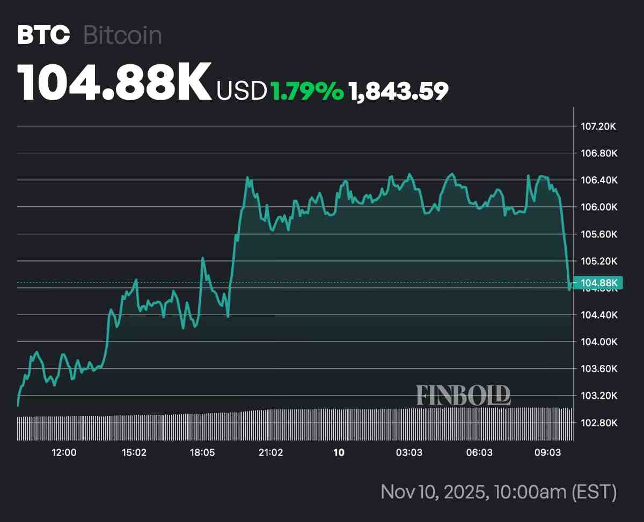The width and height of the screenshot is (644, 522).
Task: Click the 102.80K price axis label
Action: (599, 423)
